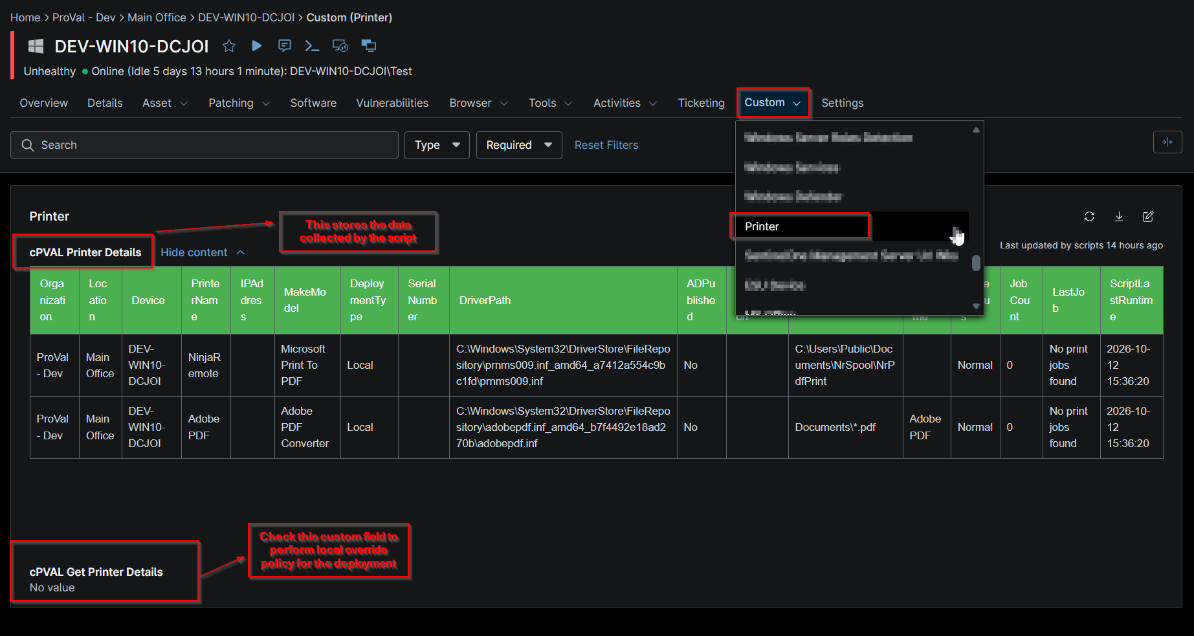Collapse table with Hide content
This screenshot has width=1194, height=636.
(202, 252)
